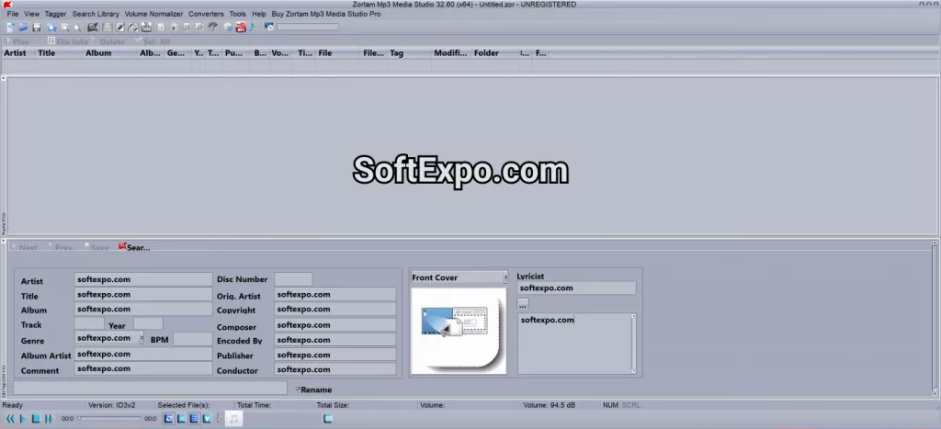941x429 pixels.
Task: Open the View menu
Action: click(32, 14)
